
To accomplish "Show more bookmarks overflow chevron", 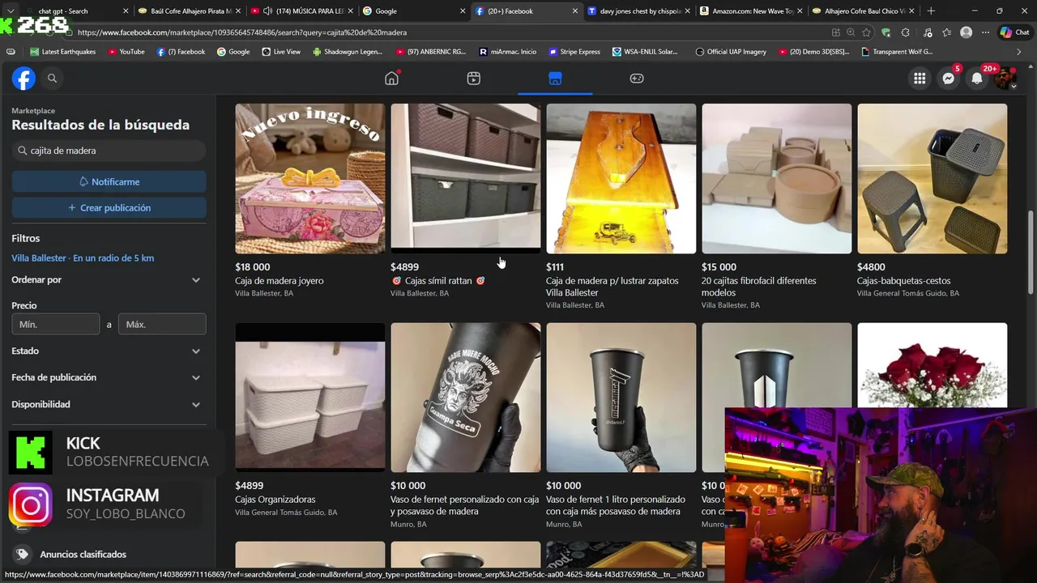I will click(1018, 52).
